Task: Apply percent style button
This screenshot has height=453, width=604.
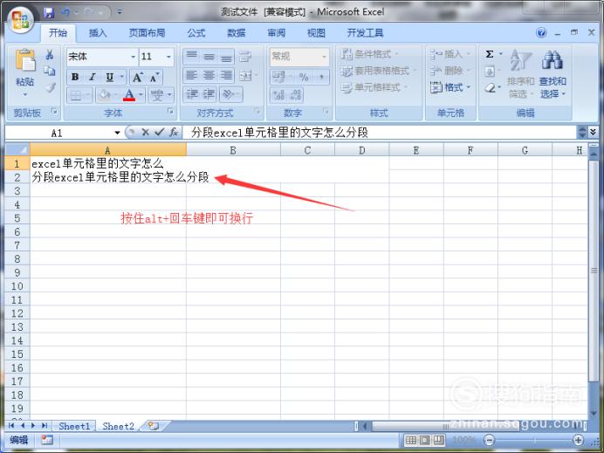Action: point(304,77)
